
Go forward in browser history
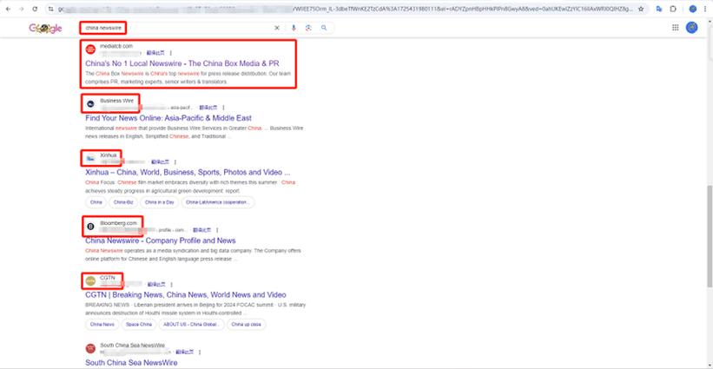(22, 9)
